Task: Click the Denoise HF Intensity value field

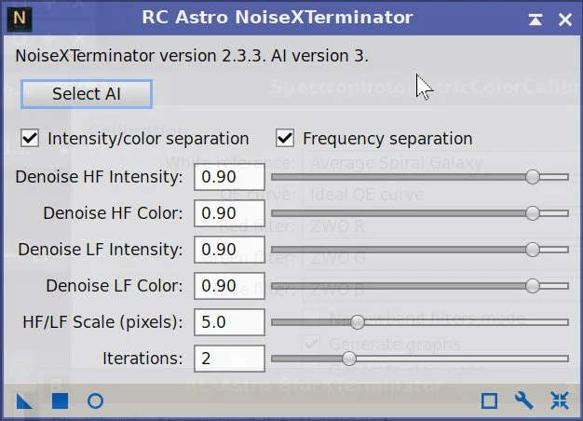Action: pos(229,177)
